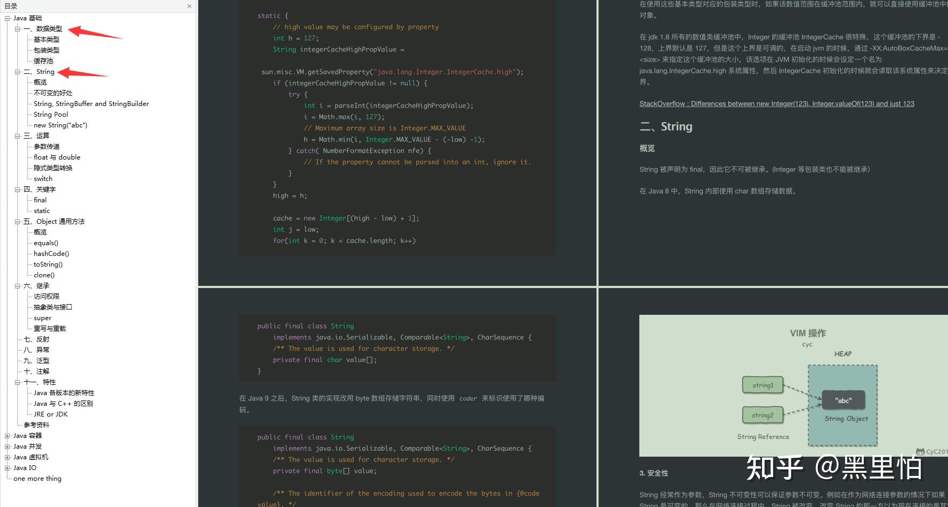Select one more thing in the outline
The width and height of the screenshot is (948, 507).
38,479
